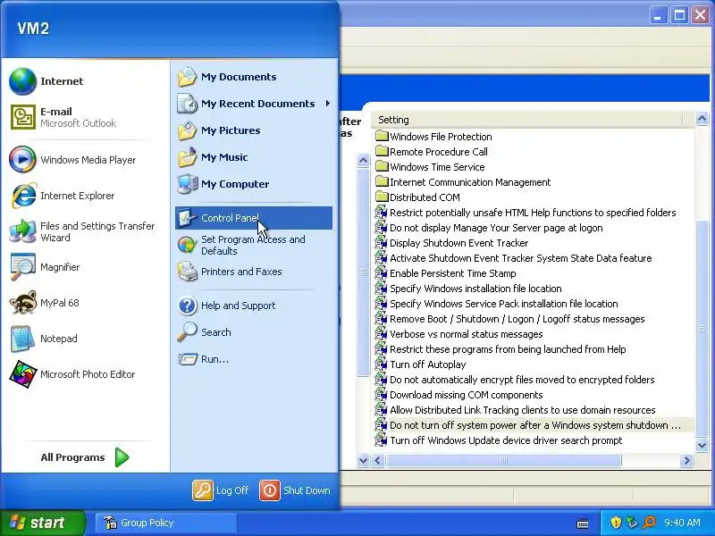Viewport: 715px width, 536px height.
Task: Click description pane scroll down arrow
Action: (x=363, y=460)
